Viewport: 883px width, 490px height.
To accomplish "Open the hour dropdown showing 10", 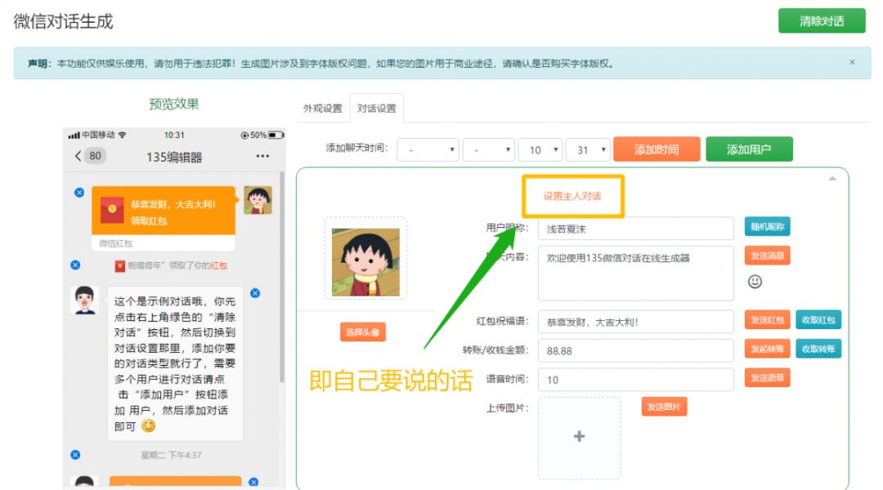I will click(540, 149).
